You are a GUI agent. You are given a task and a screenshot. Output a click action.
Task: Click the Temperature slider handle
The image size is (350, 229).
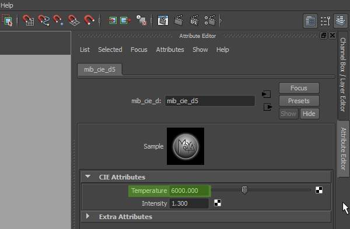pyautogui.click(x=244, y=190)
